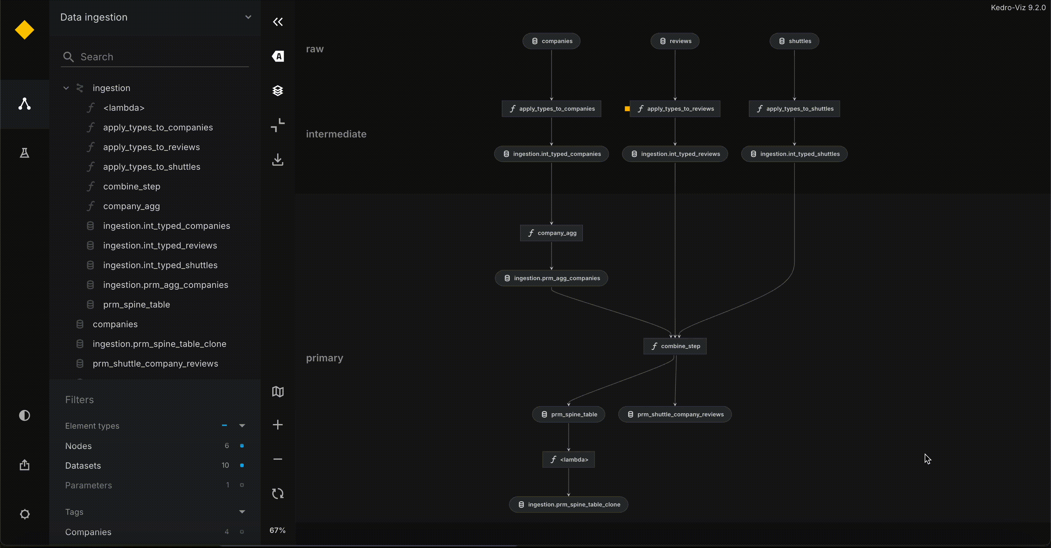
Task: Select ingestion.prm_agg_companies in the sidebar list
Action: coord(166,285)
